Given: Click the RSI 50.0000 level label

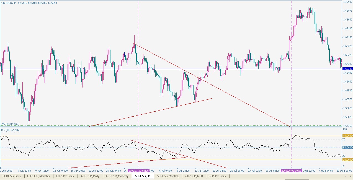Looking at the screenshot, I should point(347,148).
